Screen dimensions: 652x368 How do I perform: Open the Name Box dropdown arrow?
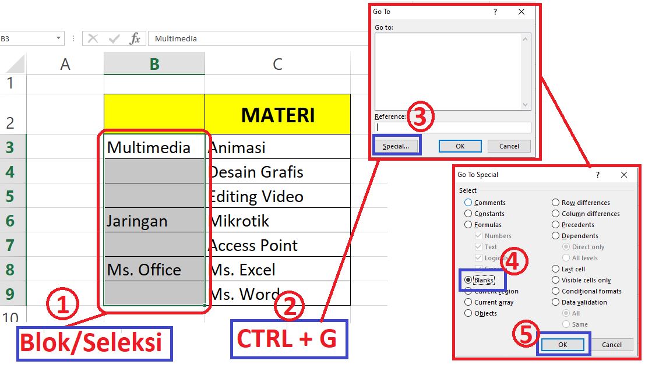tap(59, 38)
